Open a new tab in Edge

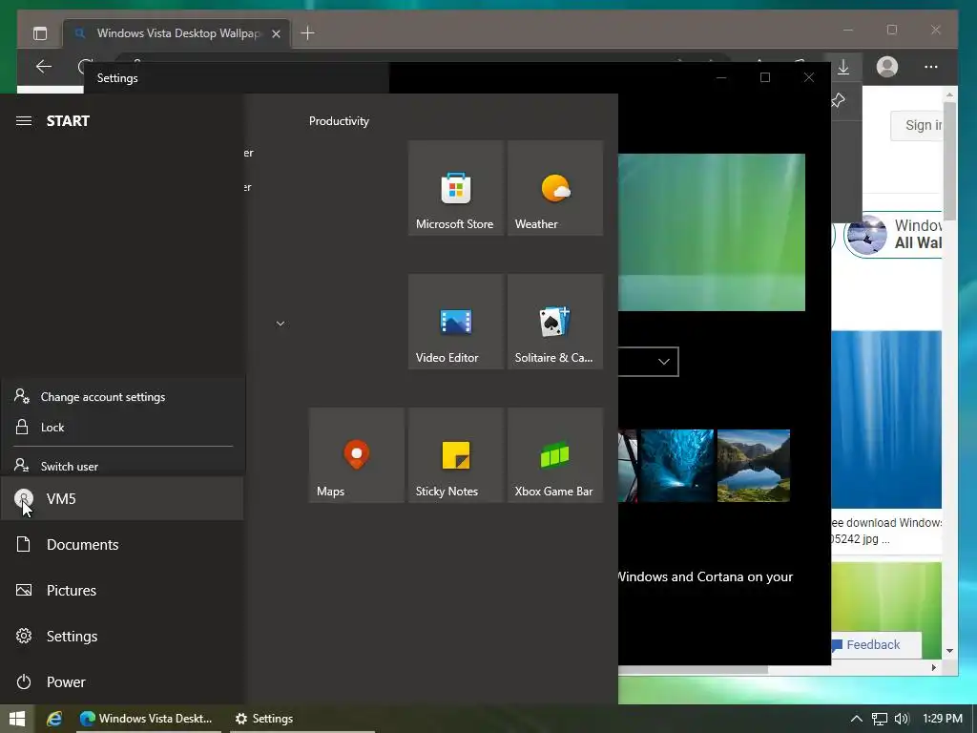click(308, 33)
